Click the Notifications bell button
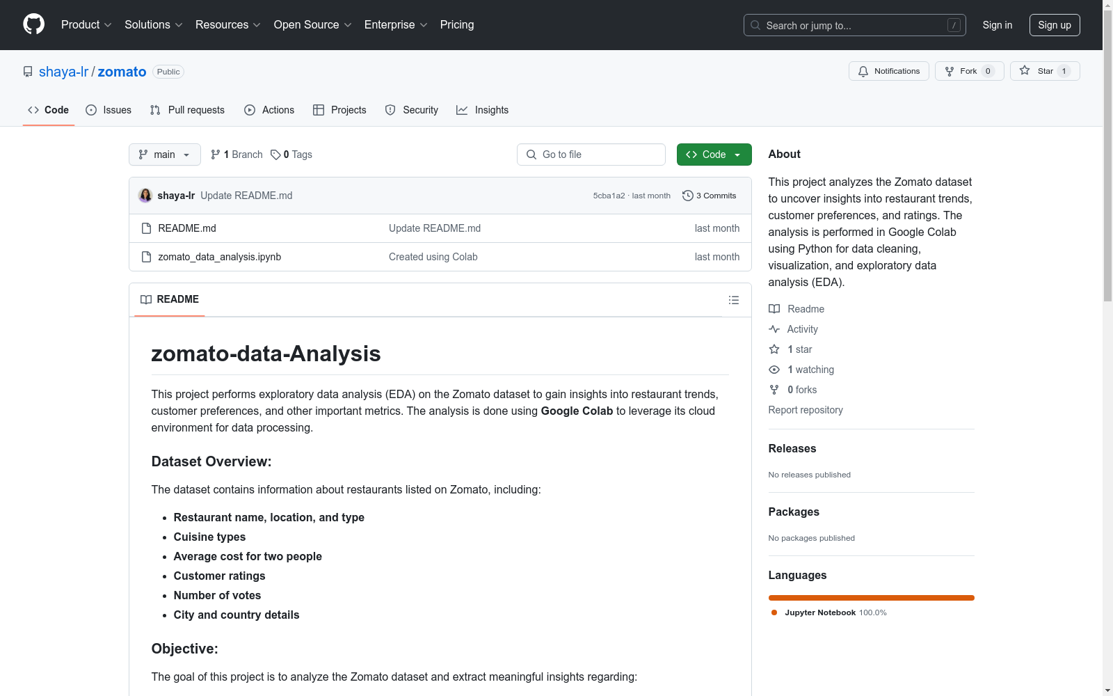Viewport: 1113px width, 696px height. [x=888, y=71]
